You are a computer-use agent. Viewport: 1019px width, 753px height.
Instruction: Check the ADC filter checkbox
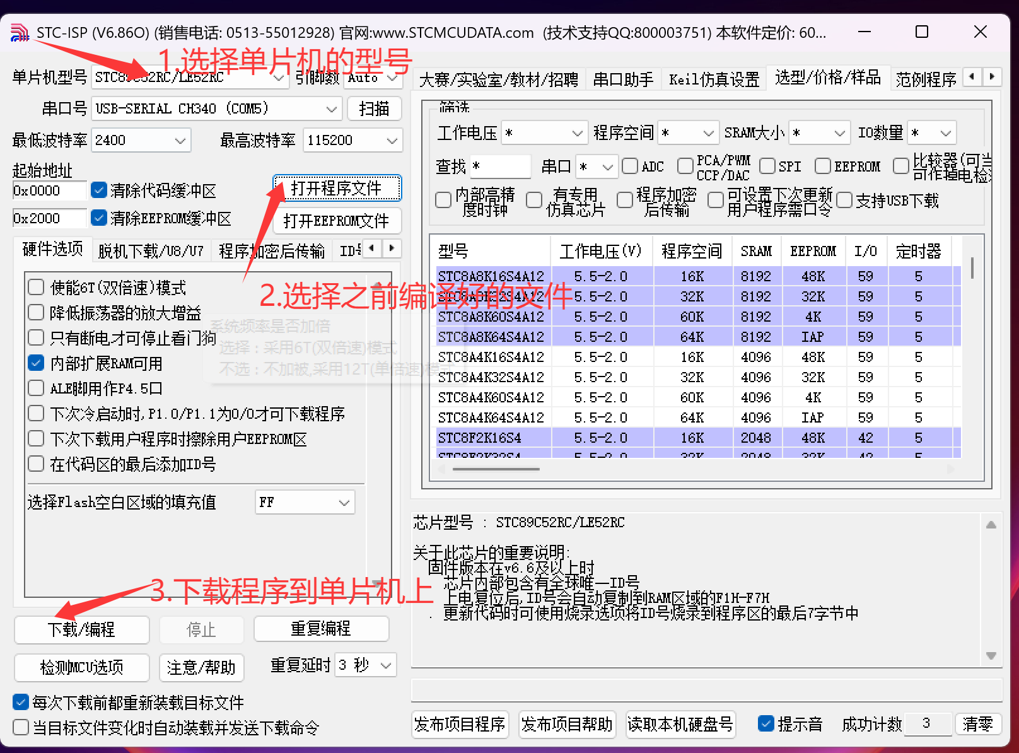pyautogui.click(x=630, y=166)
